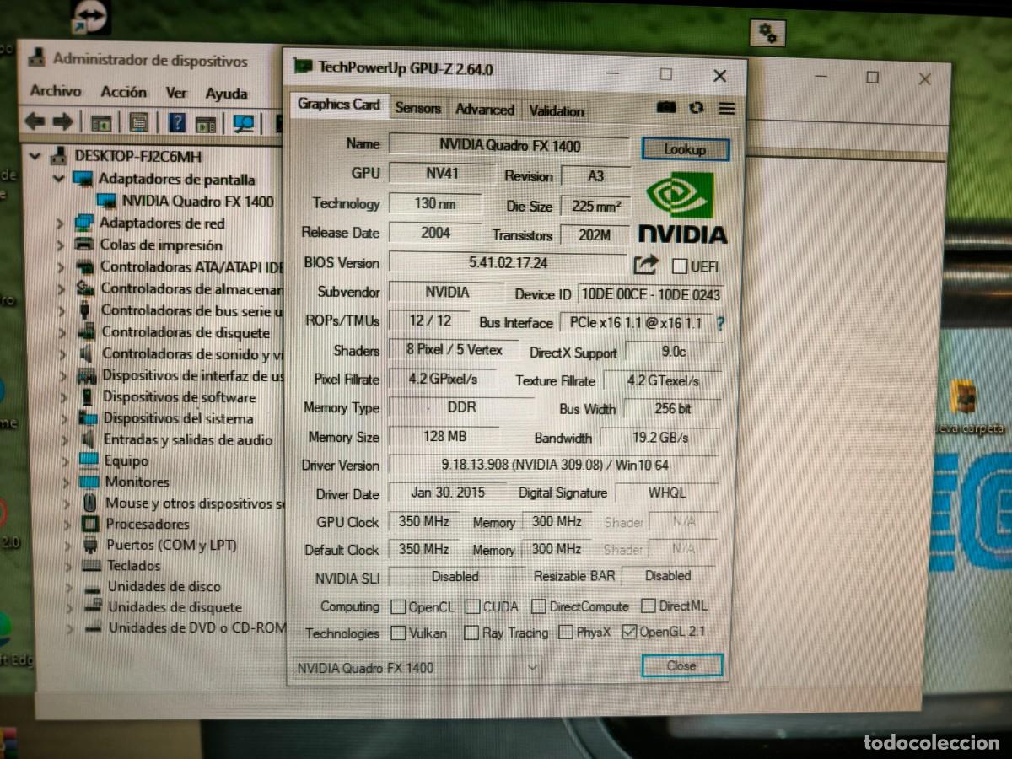Screen dimensions: 1012x759
Task: Open the Acción menu
Action: (123, 92)
